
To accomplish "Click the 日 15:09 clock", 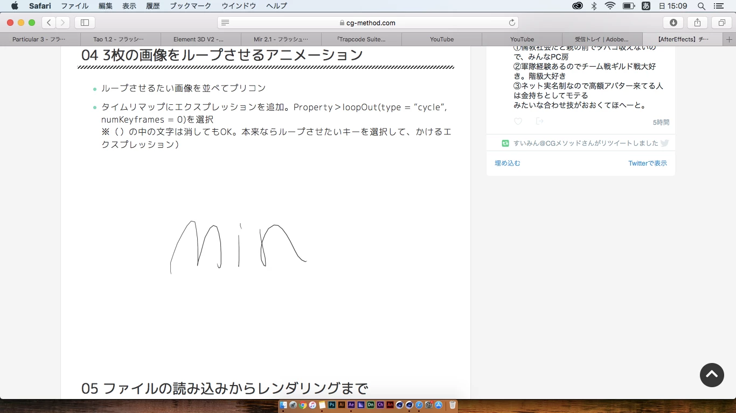I will pyautogui.click(x=673, y=6).
